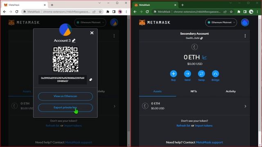Image resolution: width=262 pixels, height=147 pixels.
Task: Close MetaMask tab in right browser
Action: coord(175,5)
